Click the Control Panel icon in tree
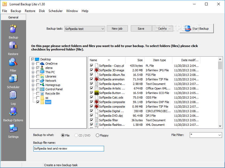Viewport: 225px width, 168px height. coord(42,89)
